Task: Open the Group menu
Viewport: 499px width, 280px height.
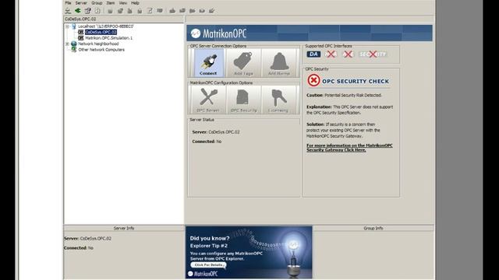Action: click(97, 3)
